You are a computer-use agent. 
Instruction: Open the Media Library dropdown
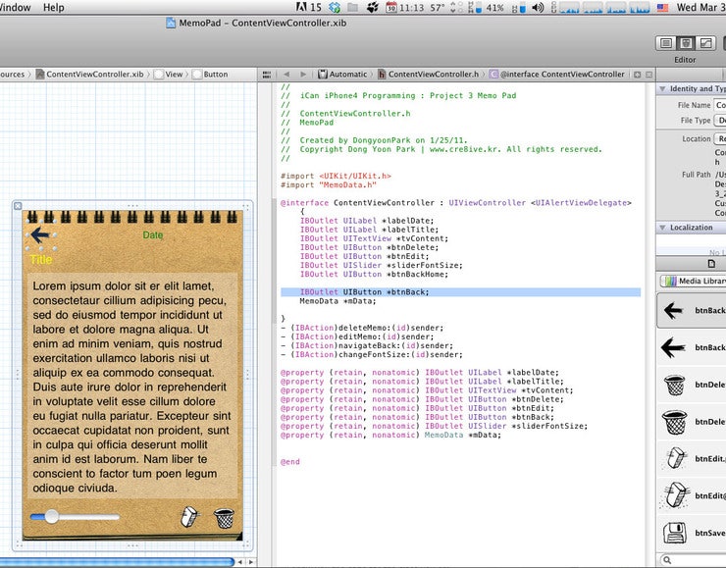coord(693,282)
